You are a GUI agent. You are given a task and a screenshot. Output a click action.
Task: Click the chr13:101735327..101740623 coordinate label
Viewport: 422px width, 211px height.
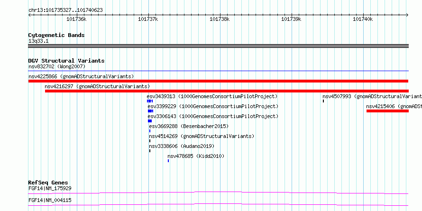click(x=65, y=10)
